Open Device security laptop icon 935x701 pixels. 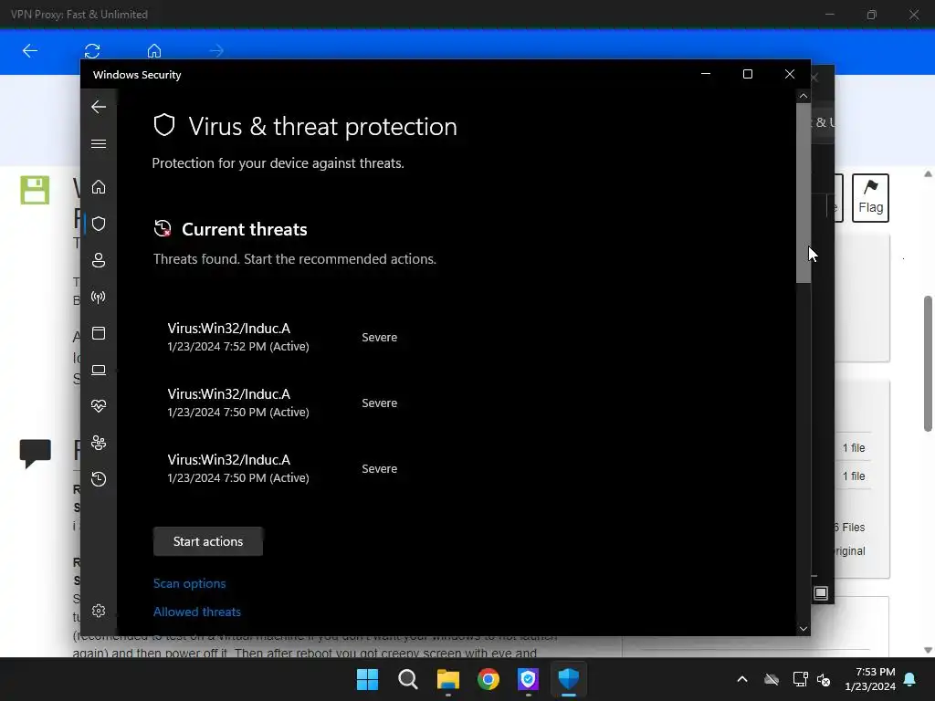coord(99,371)
